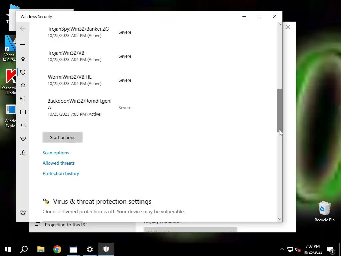Viewport: 341px width, 256px height.
Task: Switch to the taskbar window app
Action: [74, 249]
